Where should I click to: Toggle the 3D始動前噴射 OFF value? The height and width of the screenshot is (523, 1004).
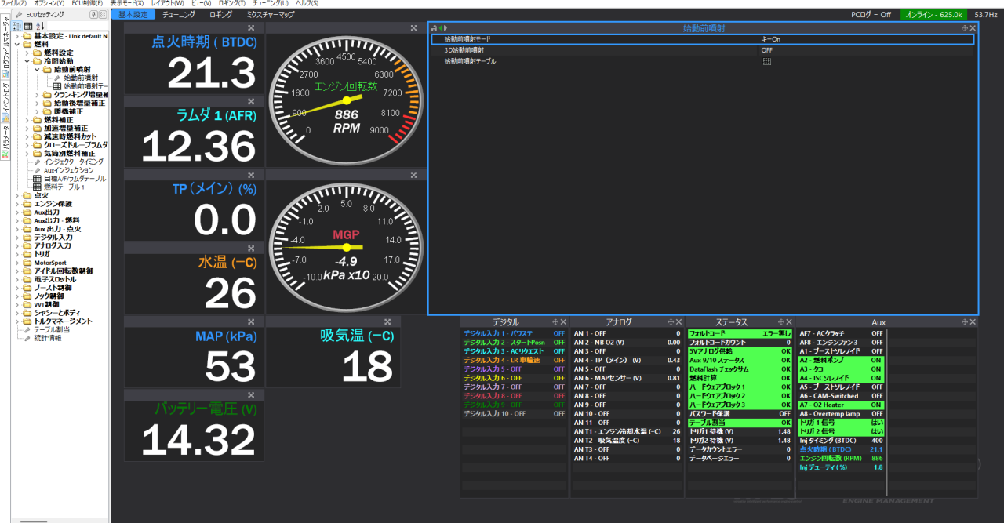pyautogui.click(x=766, y=50)
